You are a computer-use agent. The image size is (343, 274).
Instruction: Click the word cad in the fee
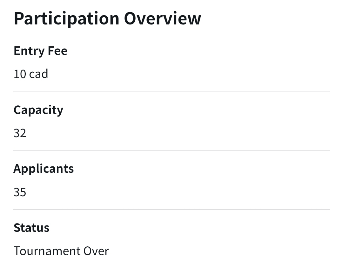(x=38, y=74)
